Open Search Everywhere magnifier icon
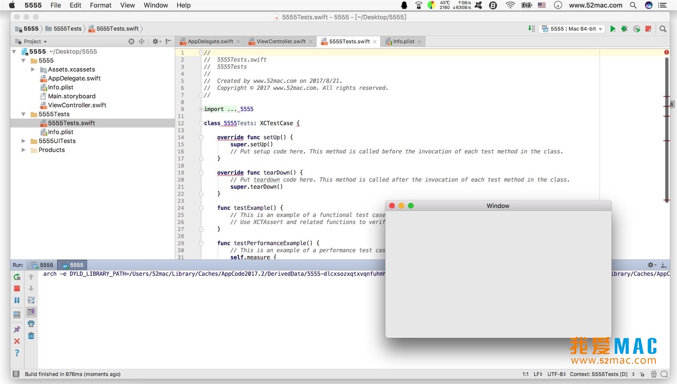Screen dimensions: 677x384 [663, 29]
